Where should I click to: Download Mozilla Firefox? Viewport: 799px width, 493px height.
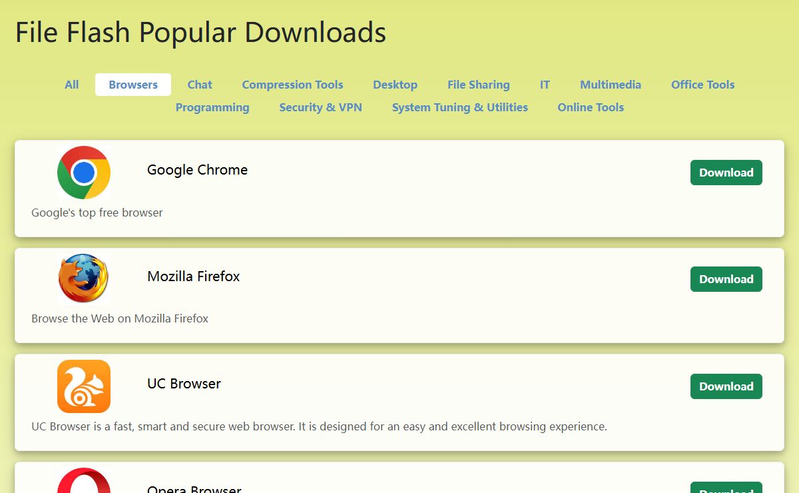726,279
